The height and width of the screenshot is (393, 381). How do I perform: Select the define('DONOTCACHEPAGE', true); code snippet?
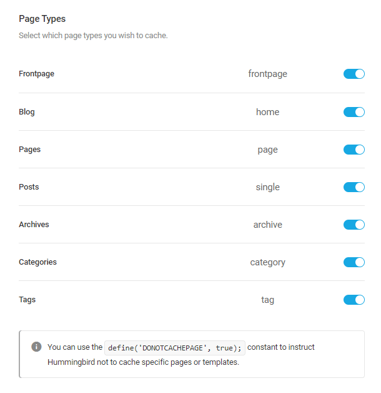tap(175, 348)
